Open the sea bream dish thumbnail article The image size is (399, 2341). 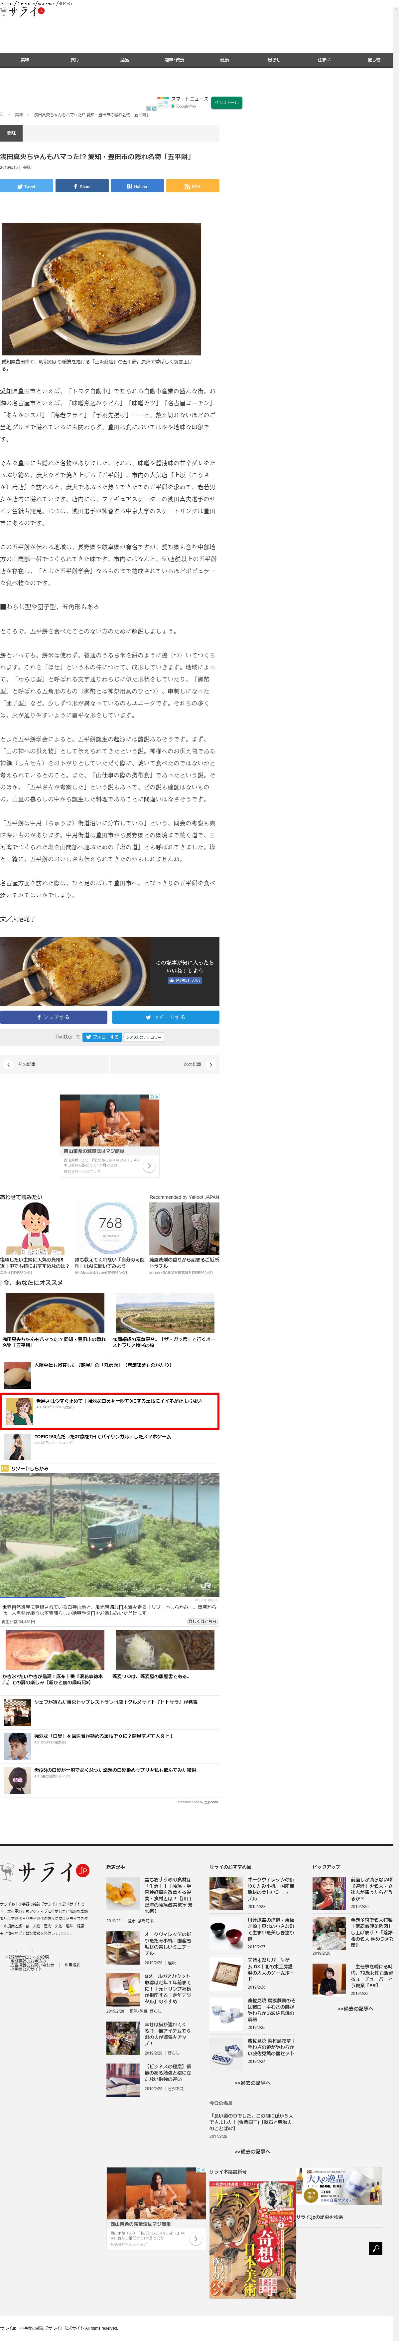tap(55, 1651)
